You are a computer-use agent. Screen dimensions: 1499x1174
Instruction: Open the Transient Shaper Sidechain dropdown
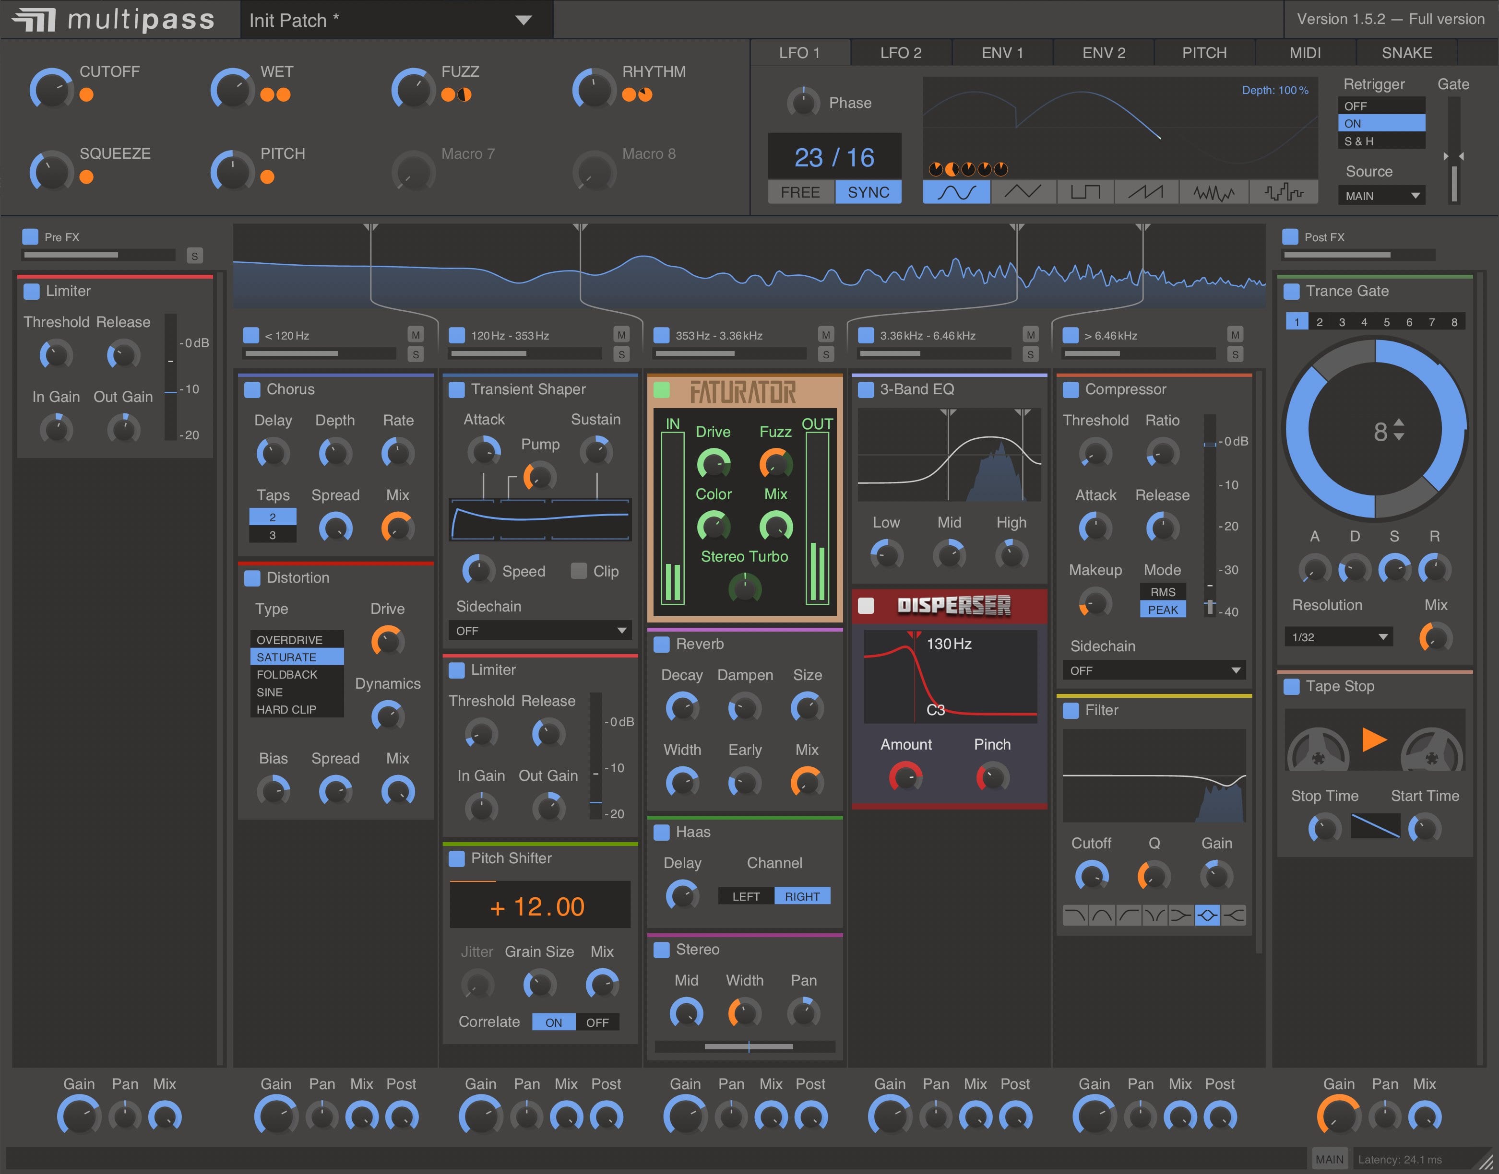(540, 630)
